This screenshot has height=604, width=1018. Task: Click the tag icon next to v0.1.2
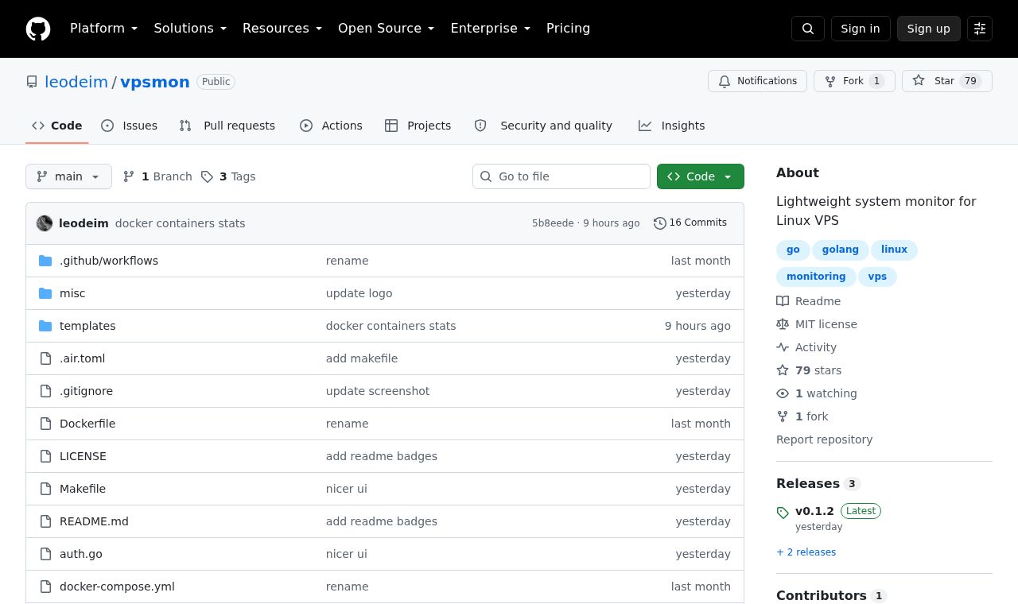(x=783, y=513)
